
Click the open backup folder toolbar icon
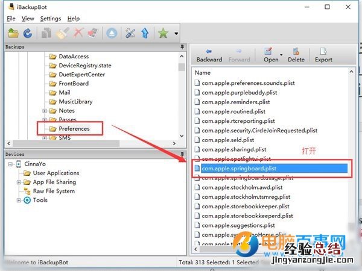[x=13, y=33]
